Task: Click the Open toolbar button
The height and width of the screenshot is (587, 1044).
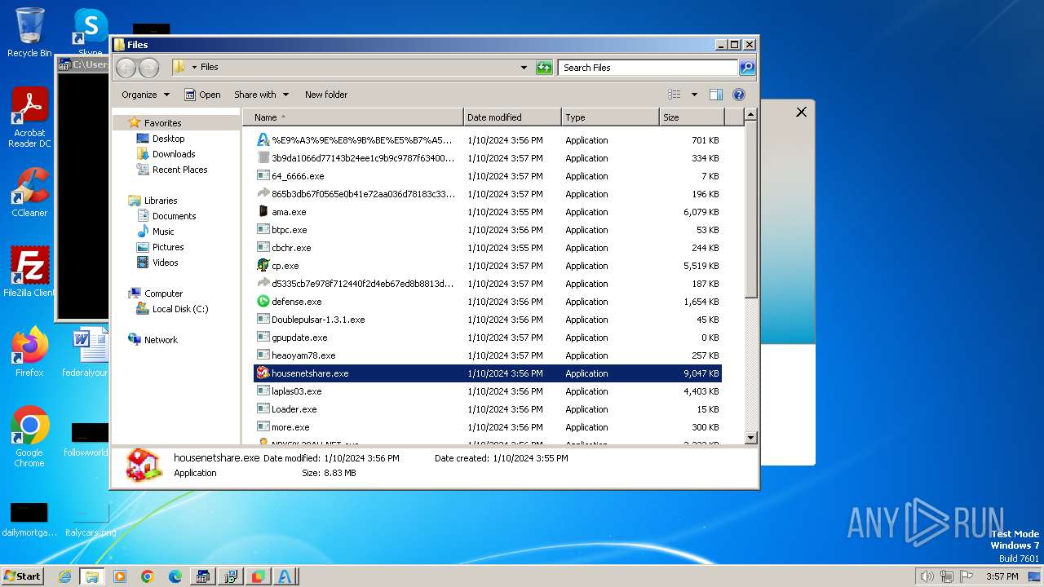Action: (x=202, y=95)
